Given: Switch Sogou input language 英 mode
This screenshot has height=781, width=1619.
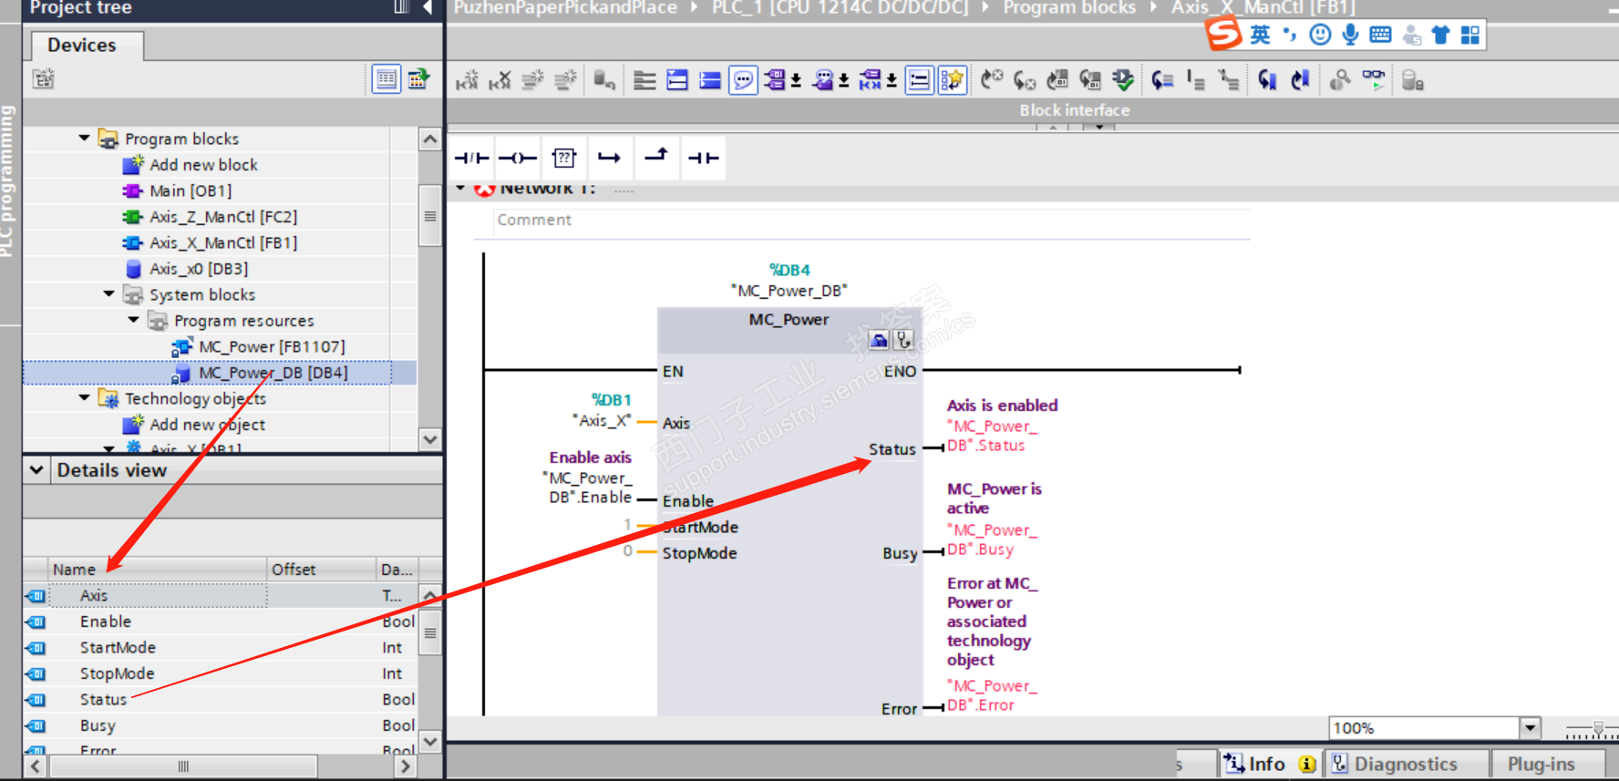Looking at the screenshot, I should [x=1260, y=35].
